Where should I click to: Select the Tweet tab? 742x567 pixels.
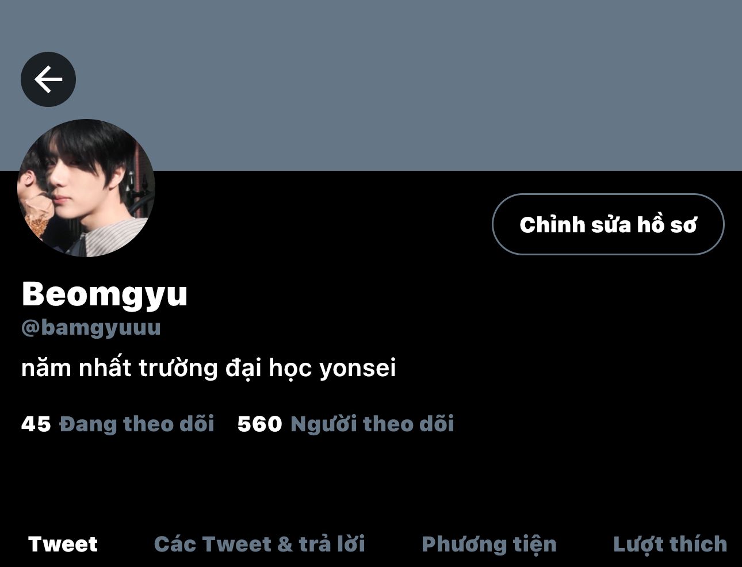63,544
